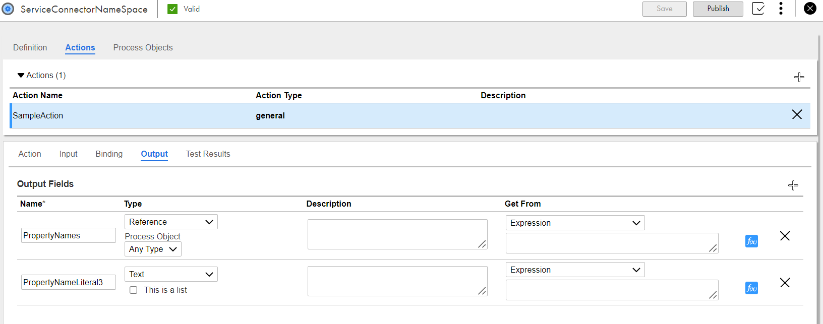Remove the PropertyNameLiteral3 output field
The width and height of the screenshot is (823, 324).
click(785, 283)
